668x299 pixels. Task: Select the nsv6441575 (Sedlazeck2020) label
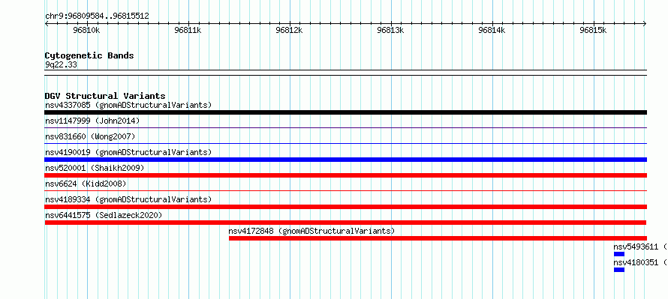coord(104,215)
